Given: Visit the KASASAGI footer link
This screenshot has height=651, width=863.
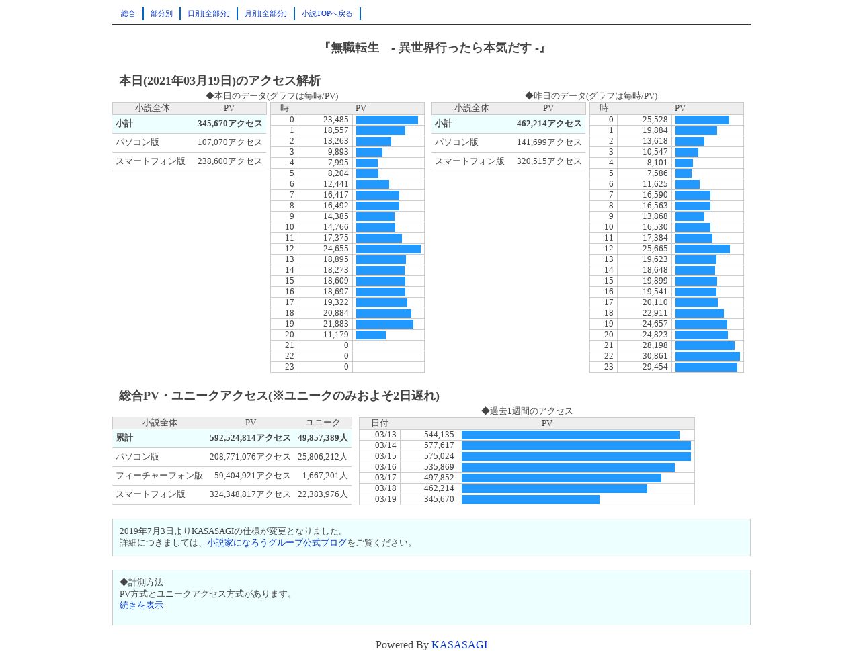Looking at the screenshot, I should (459, 645).
